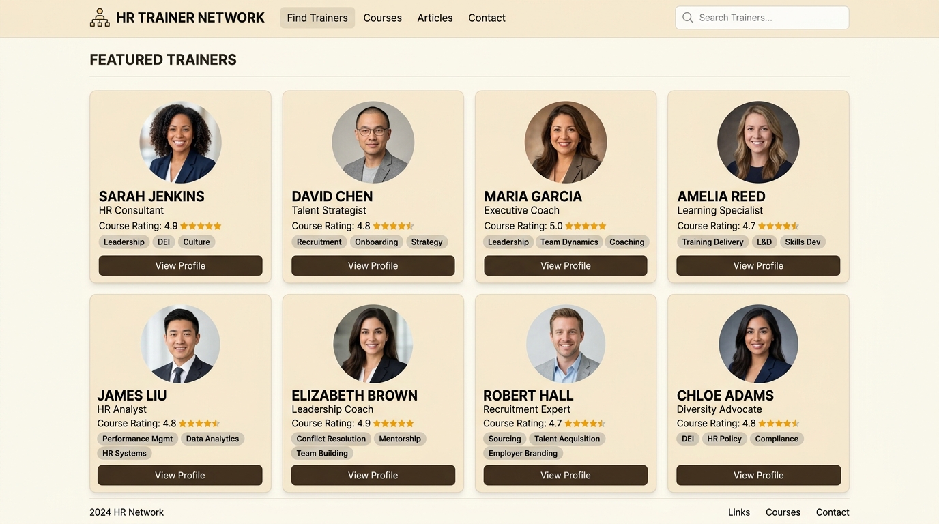Go to the Courses navigation item
The height and width of the screenshot is (524, 939).
tap(382, 18)
